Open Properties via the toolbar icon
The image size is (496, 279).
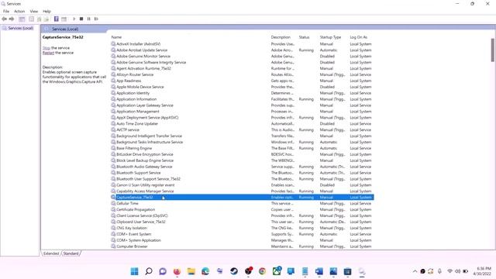tap(31, 19)
